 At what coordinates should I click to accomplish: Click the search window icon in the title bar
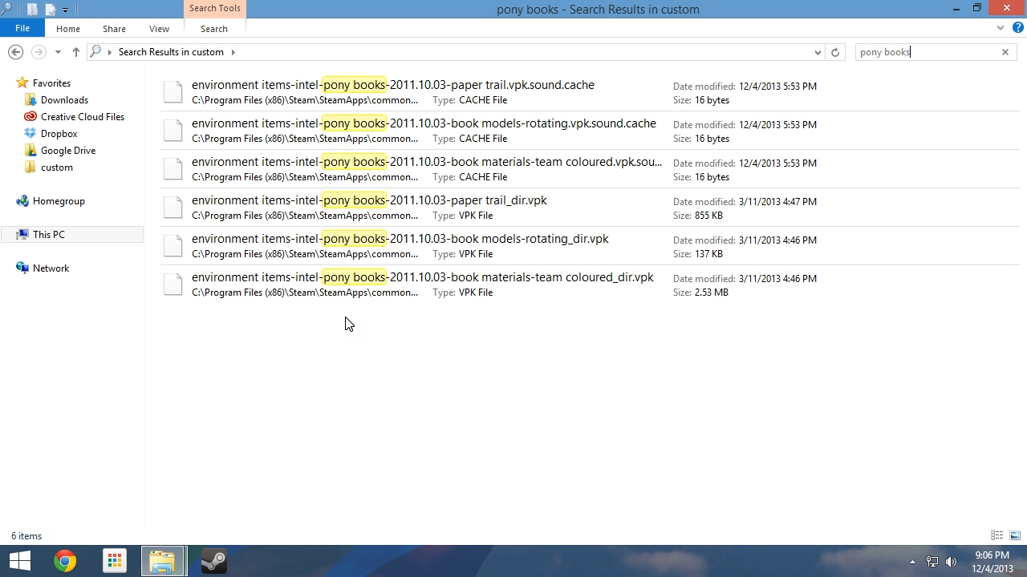pos(7,9)
